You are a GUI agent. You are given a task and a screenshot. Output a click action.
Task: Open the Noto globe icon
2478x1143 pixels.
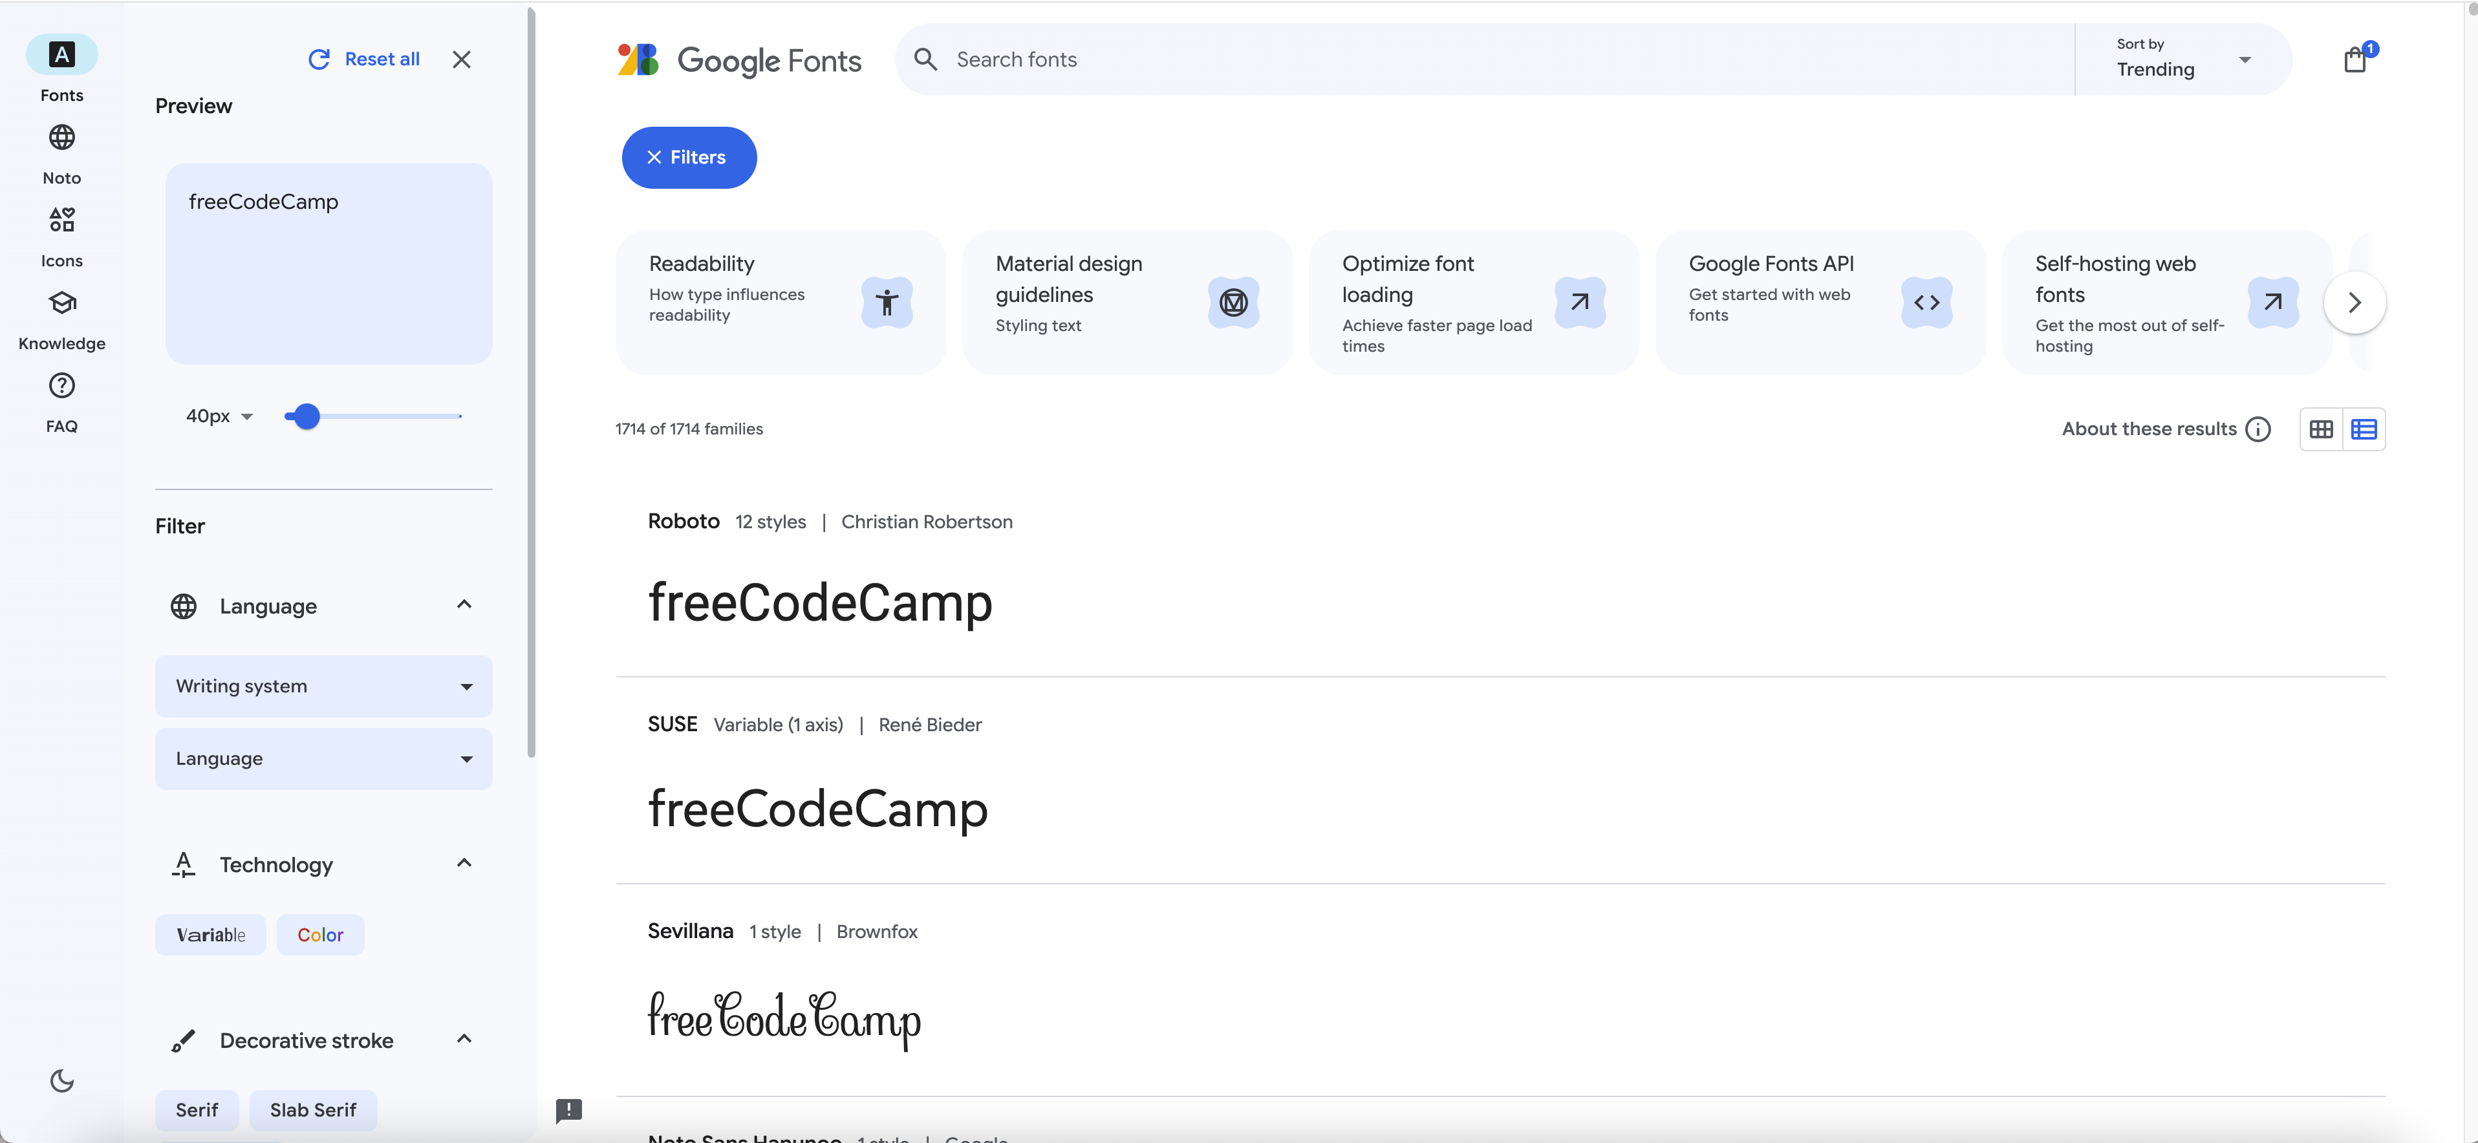pyautogui.click(x=61, y=138)
